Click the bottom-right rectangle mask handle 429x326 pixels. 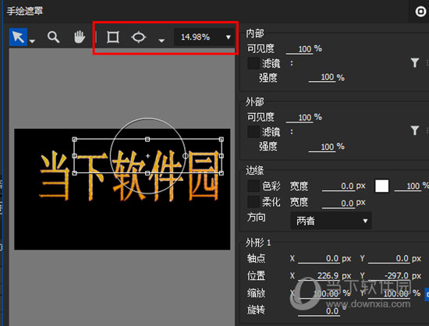pos(222,173)
